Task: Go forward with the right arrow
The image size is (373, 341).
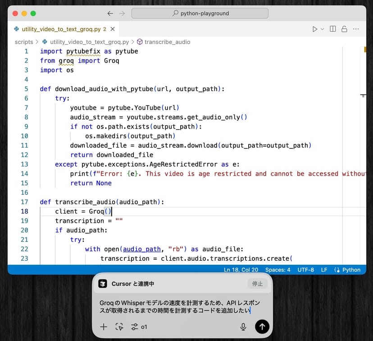Action: point(122,14)
